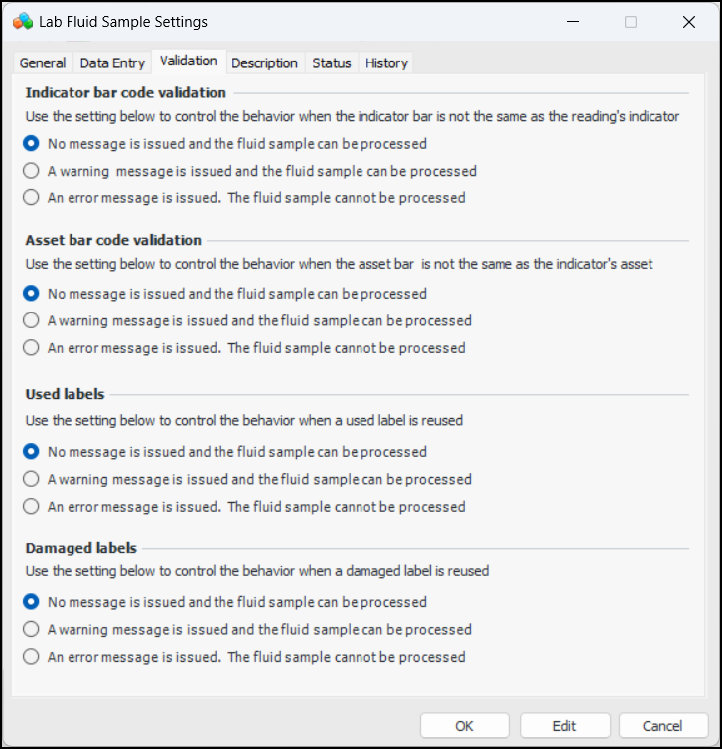
Task: Click the OK button
Action: [x=464, y=726]
